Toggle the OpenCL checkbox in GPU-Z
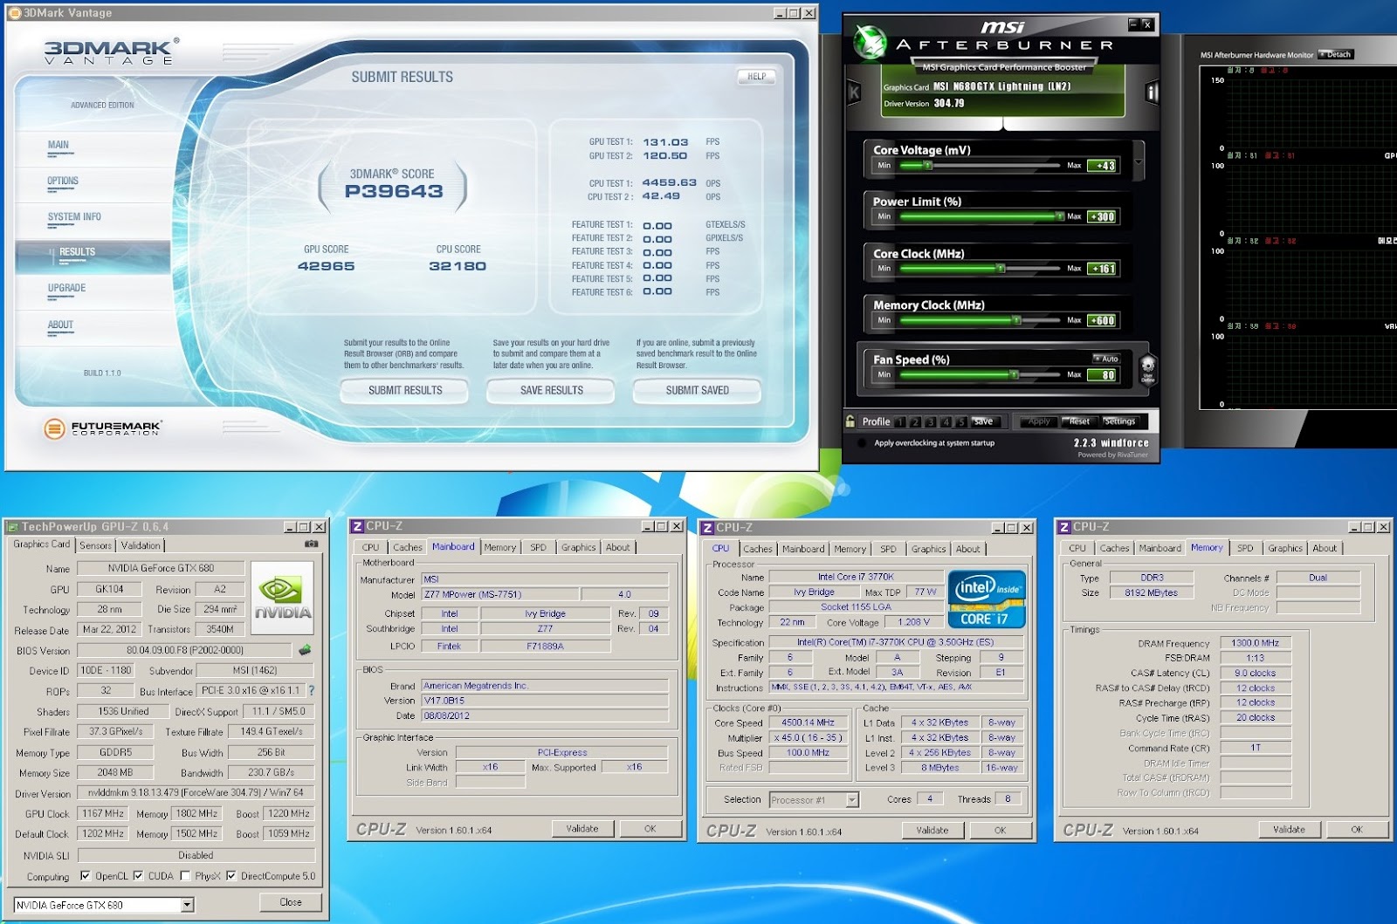 pyautogui.click(x=86, y=876)
